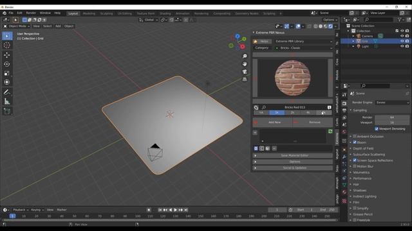The width and height of the screenshot is (412, 231).
Task: Open the Global transform orientation dropdown
Action: click(x=149, y=20)
